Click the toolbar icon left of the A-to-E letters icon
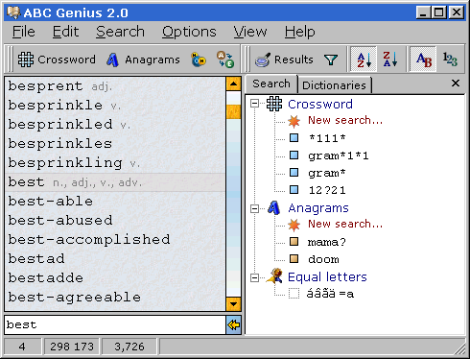This screenshot has width=470, height=359. tap(199, 60)
